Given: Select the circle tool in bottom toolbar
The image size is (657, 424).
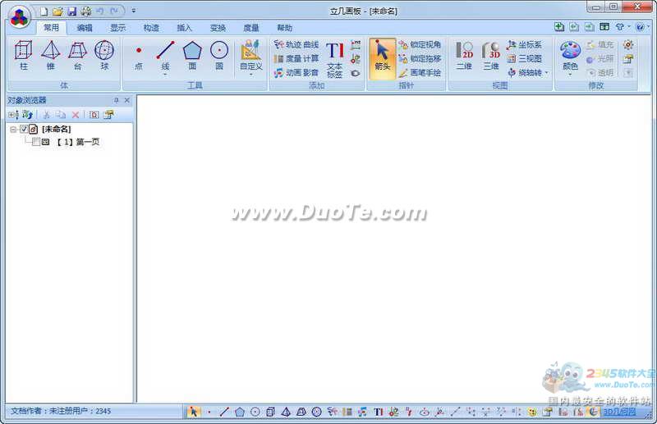Looking at the screenshot, I should 255,412.
